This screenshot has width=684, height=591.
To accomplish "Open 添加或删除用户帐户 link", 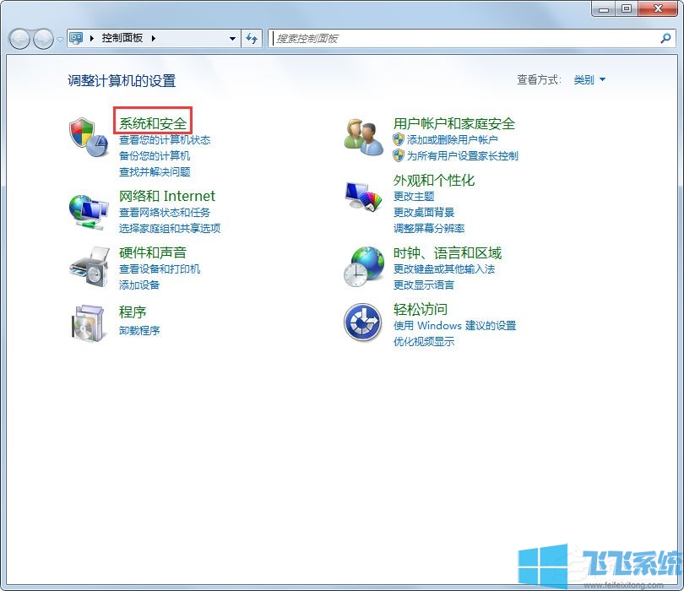I will [x=452, y=140].
